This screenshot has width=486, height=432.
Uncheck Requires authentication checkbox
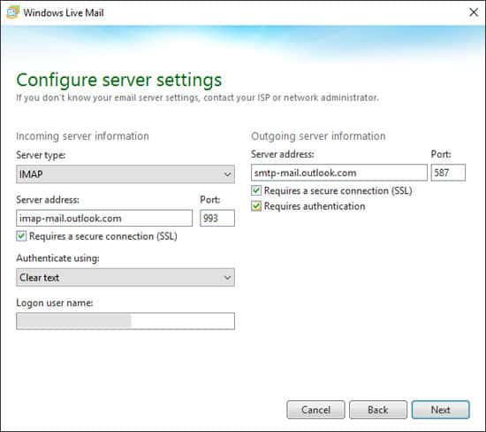[x=256, y=206]
